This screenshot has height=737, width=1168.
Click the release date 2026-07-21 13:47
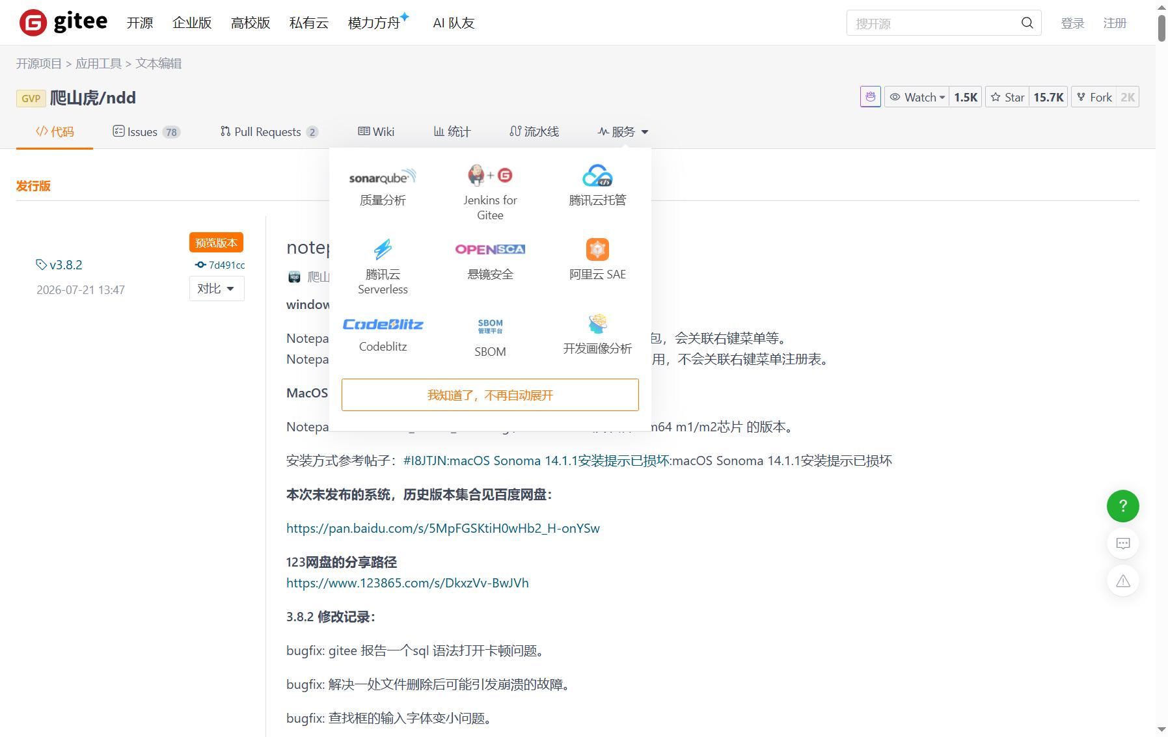81,289
